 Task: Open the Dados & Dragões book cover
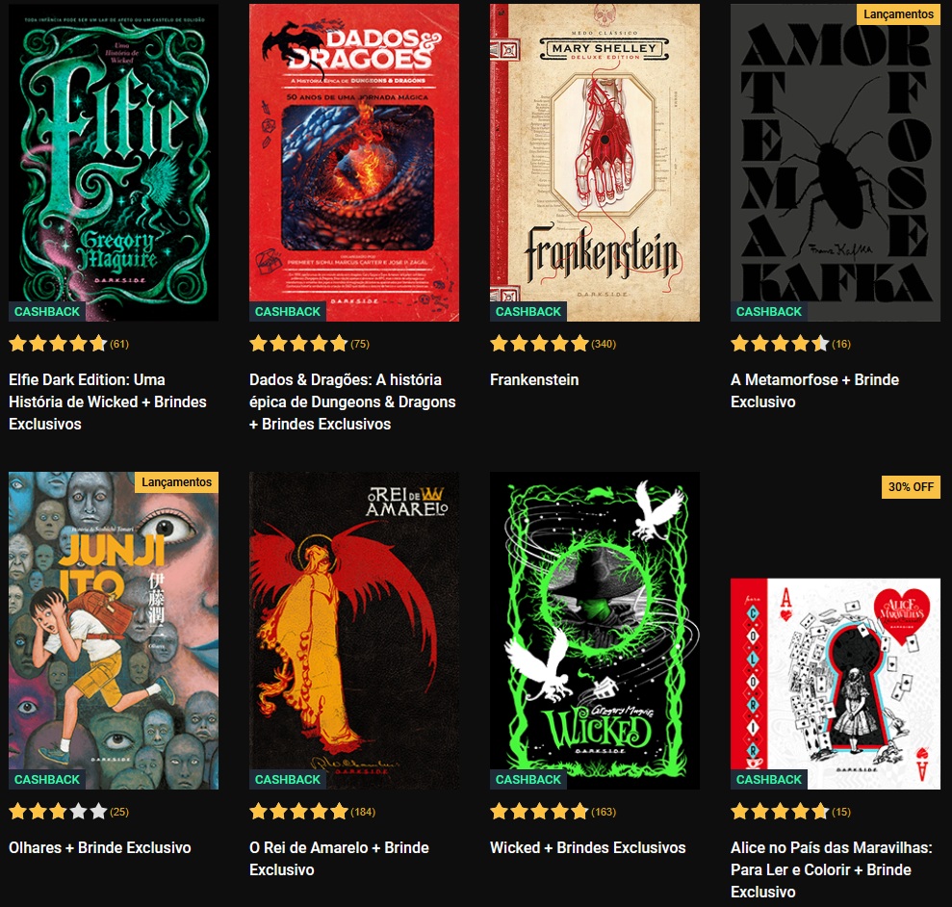click(x=354, y=163)
